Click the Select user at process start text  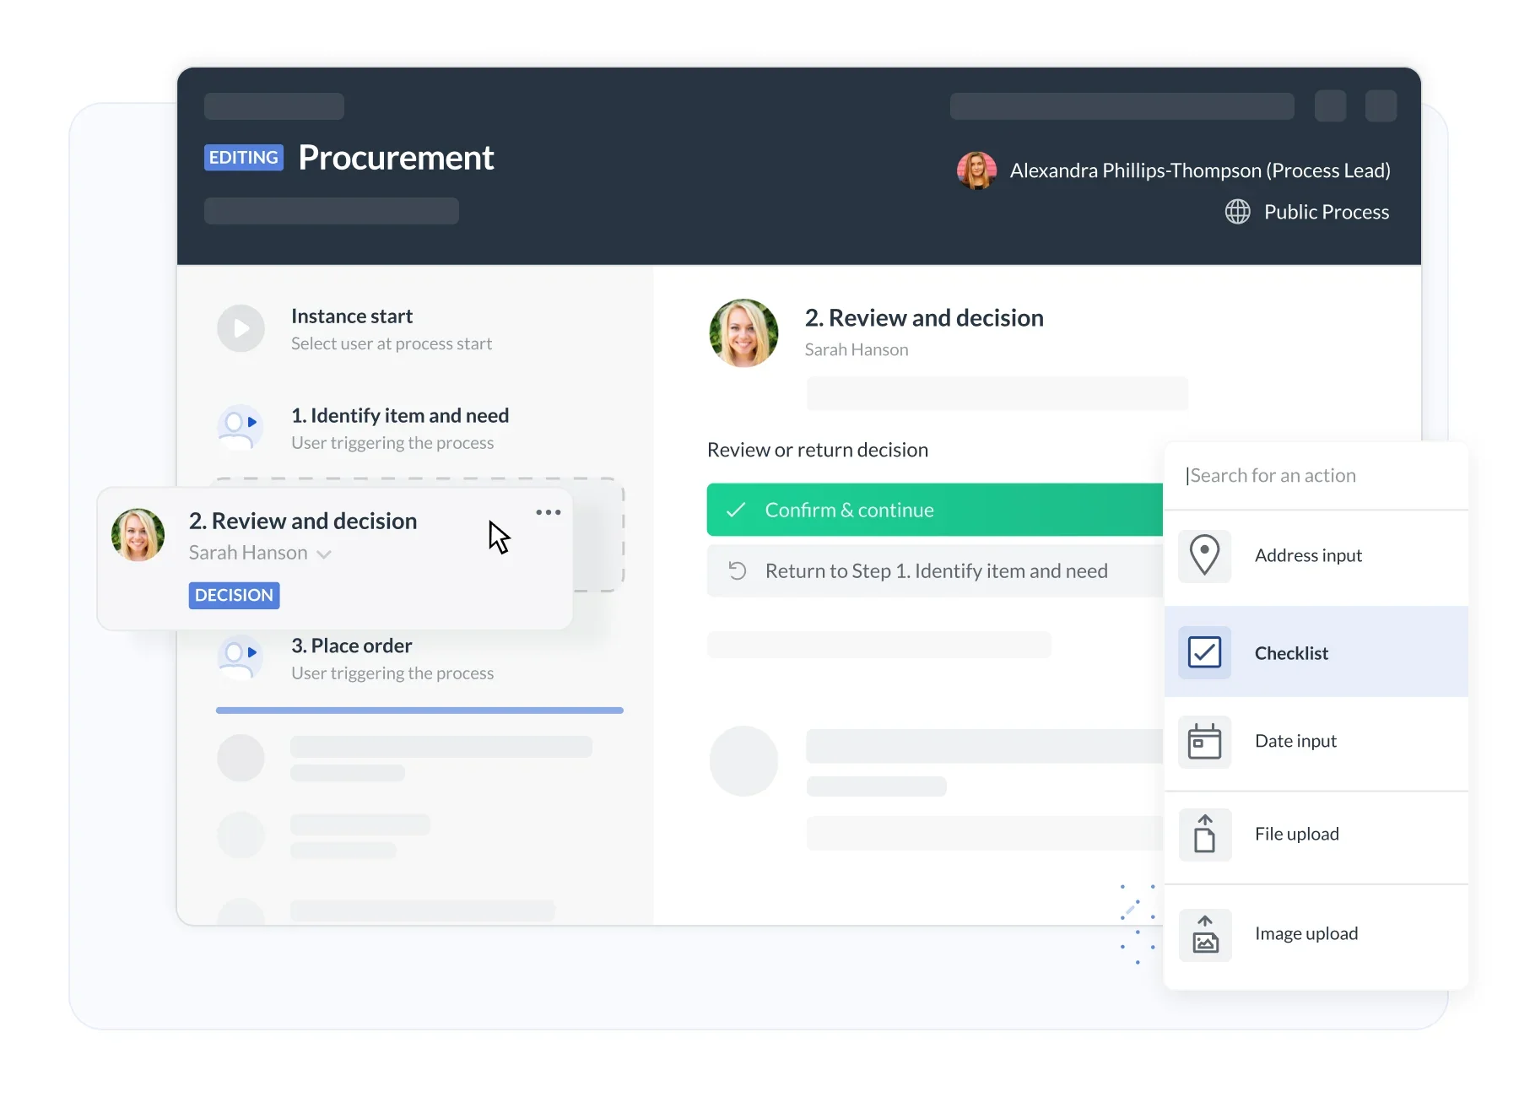point(392,344)
